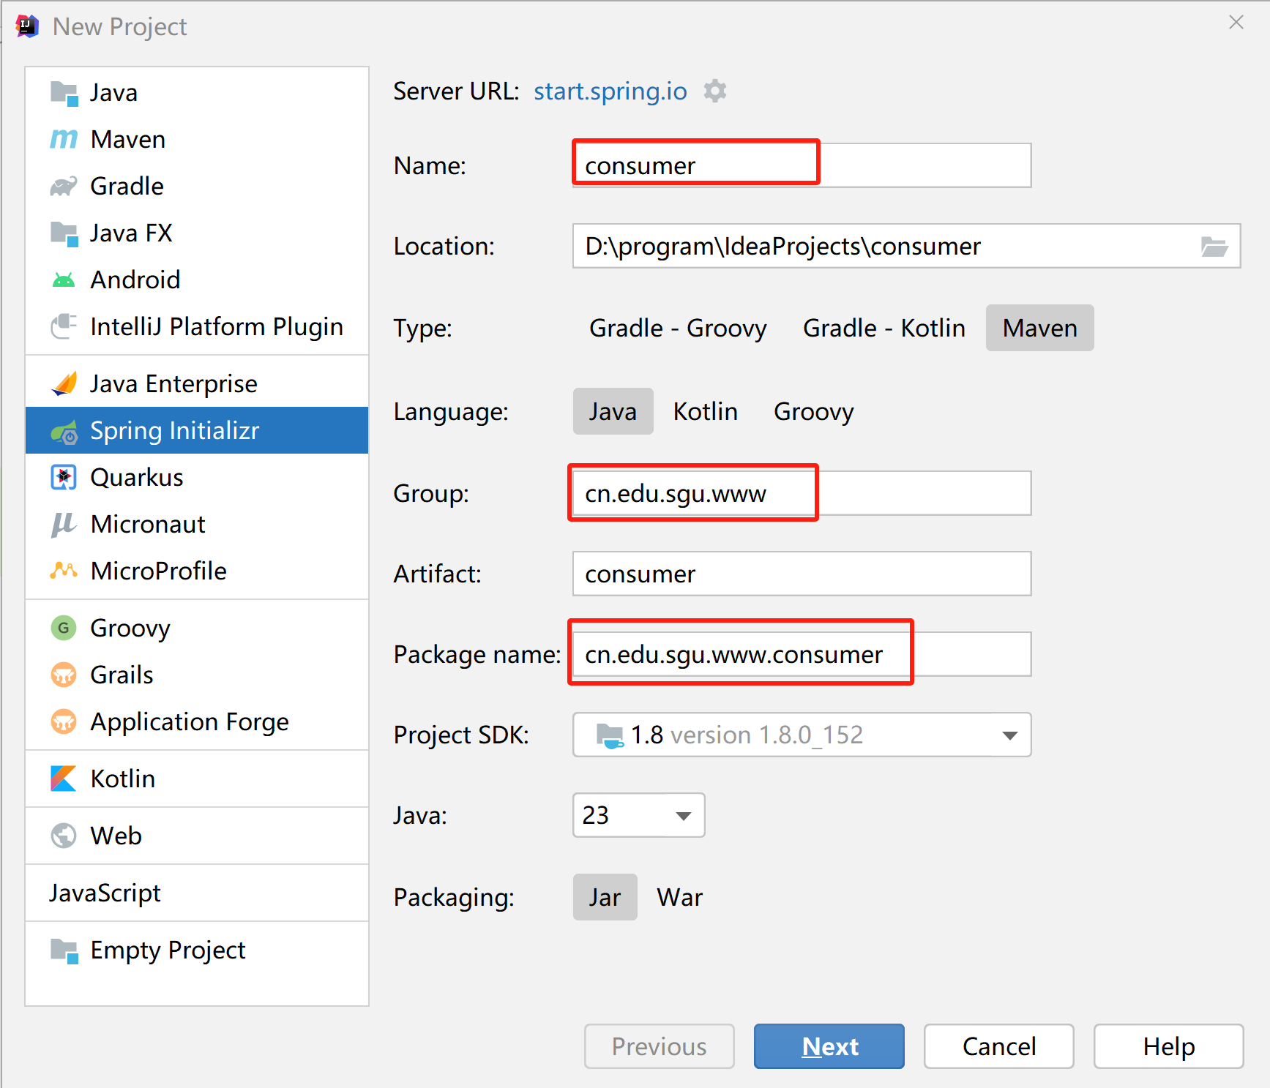Select MicroProfile in the project list

[x=197, y=571]
